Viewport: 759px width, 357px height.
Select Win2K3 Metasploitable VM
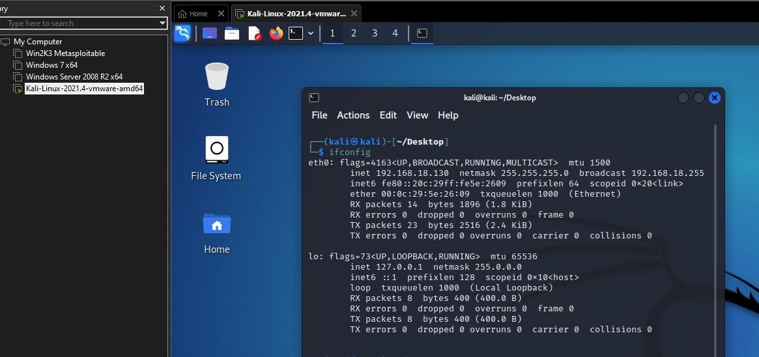pyautogui.click(x=65, y=53)
